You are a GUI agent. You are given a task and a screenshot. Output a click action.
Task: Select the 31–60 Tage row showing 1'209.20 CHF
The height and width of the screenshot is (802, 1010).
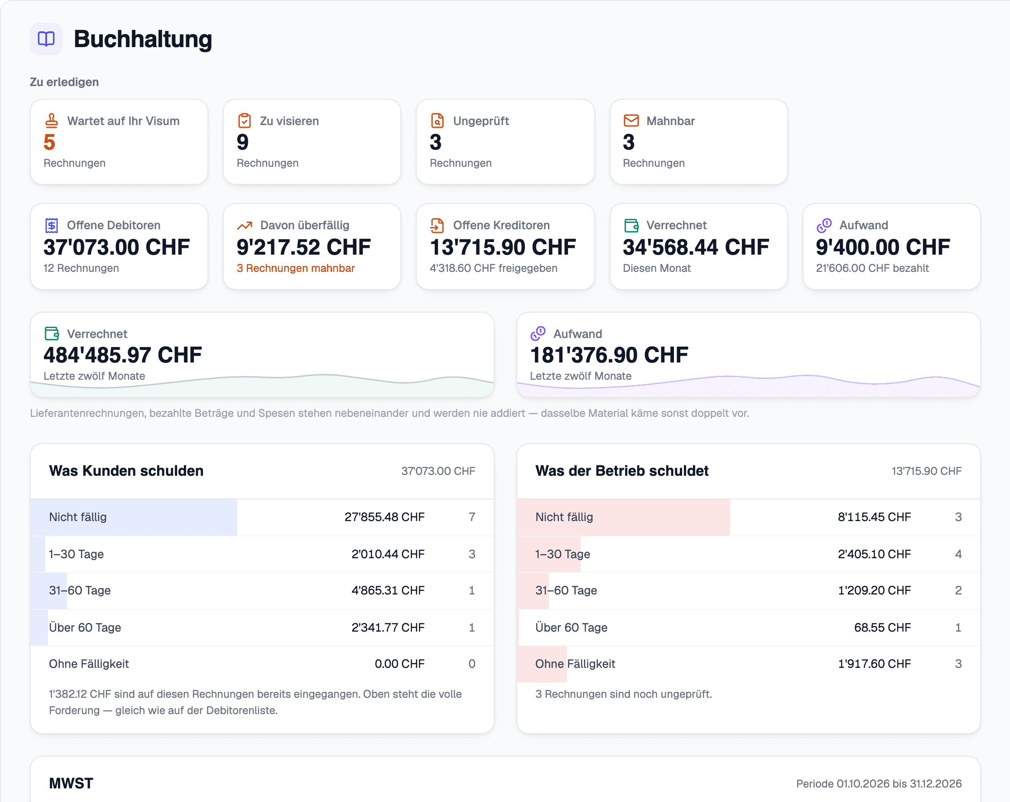click(x=749, y=590)
